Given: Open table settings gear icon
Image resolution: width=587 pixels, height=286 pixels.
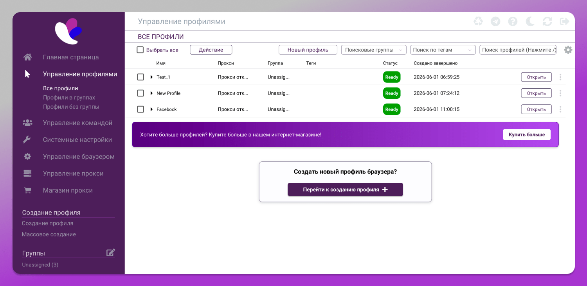Looking at the screenshot, I should pyautogui.click(x=568, y=50).
